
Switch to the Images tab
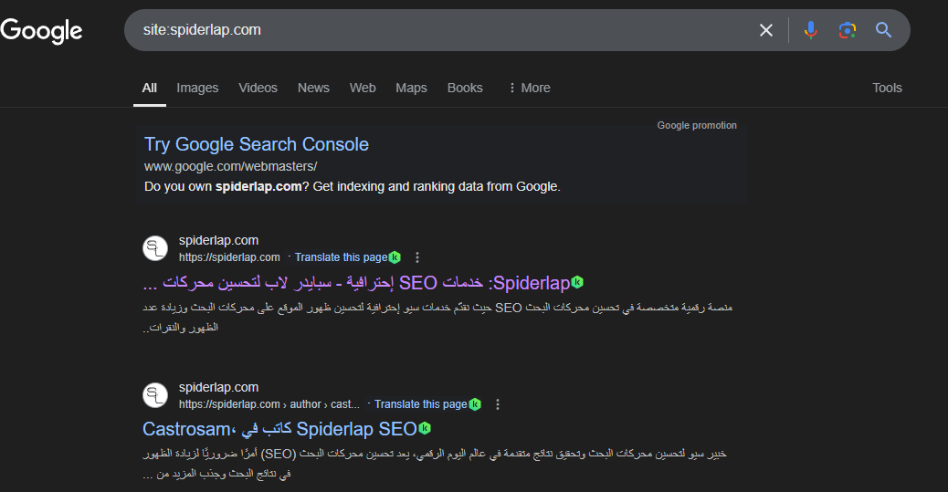click(x=197, y=88)
